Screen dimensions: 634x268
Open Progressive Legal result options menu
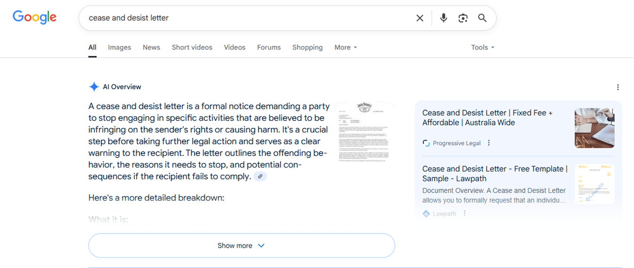pos(489,143)
